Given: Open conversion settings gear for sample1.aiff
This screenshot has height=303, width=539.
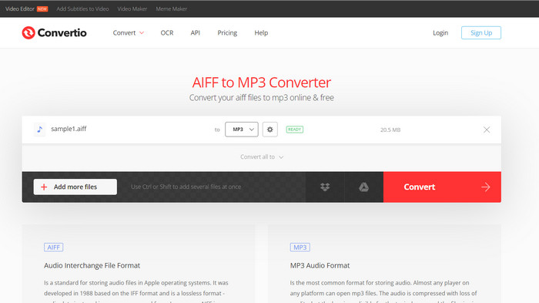Looking at the screenshot, I should (269, 130).
